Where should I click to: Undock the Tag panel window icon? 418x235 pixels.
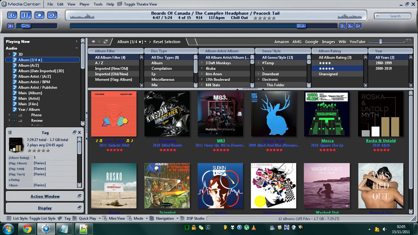pyautogui.click(x=74, y=132)
